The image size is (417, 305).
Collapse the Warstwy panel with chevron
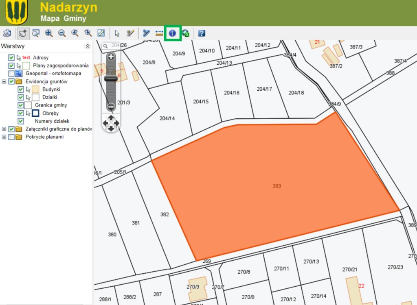pos(87,46)
